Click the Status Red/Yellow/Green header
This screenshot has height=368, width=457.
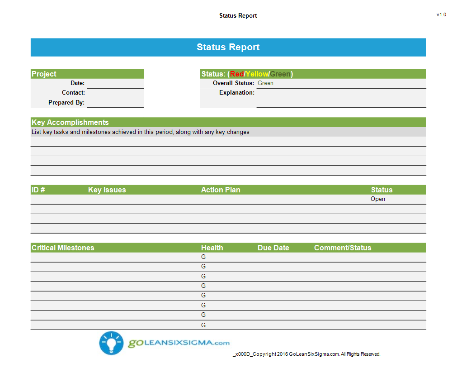click(313, 74)
